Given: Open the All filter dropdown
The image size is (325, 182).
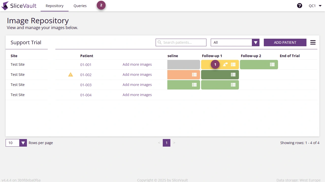Looking at the screenshot, I should (235, 42).
